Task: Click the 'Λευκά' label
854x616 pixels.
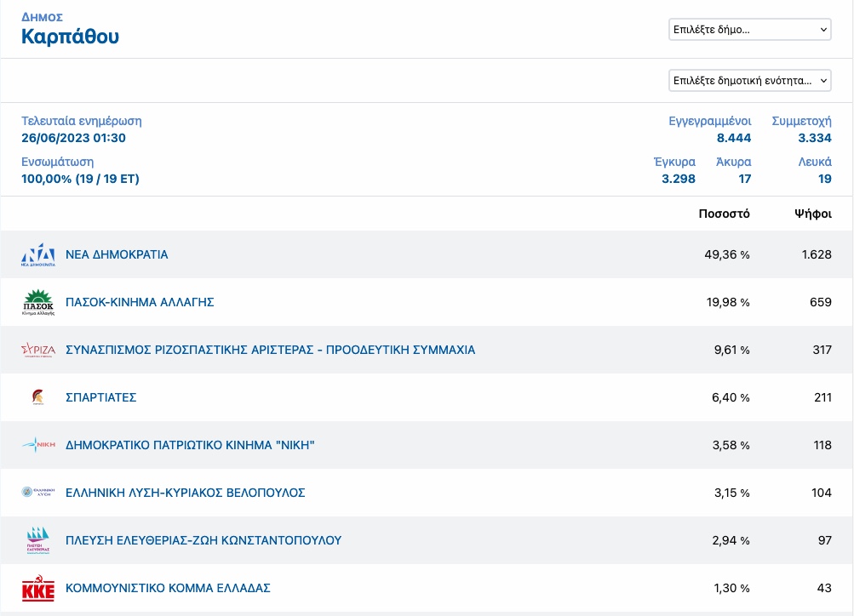Action: coord(815,162)
